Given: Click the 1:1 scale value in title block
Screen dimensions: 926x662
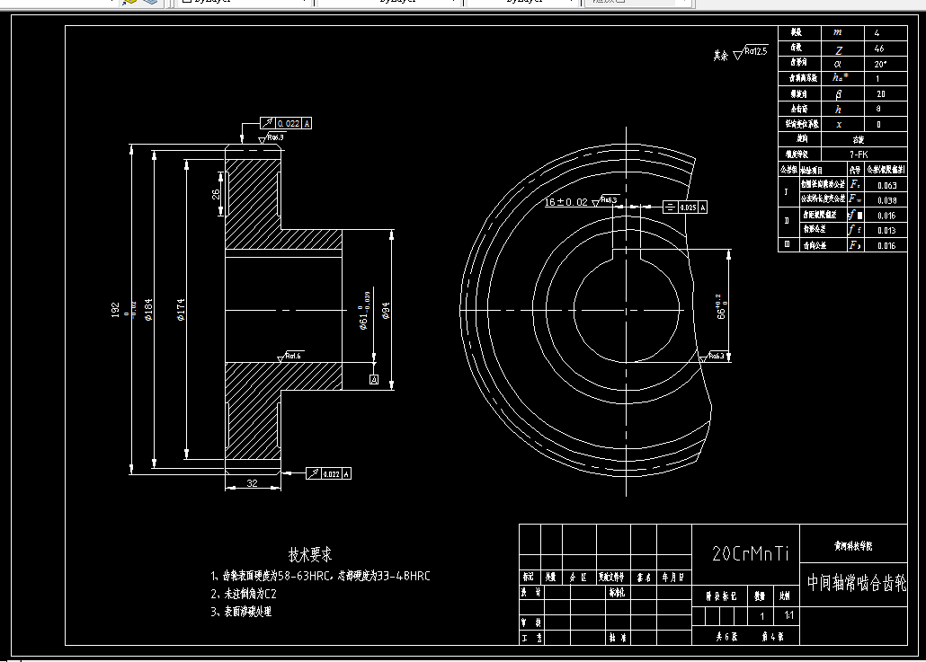Looking at the screenshot, I should (788, 615).
